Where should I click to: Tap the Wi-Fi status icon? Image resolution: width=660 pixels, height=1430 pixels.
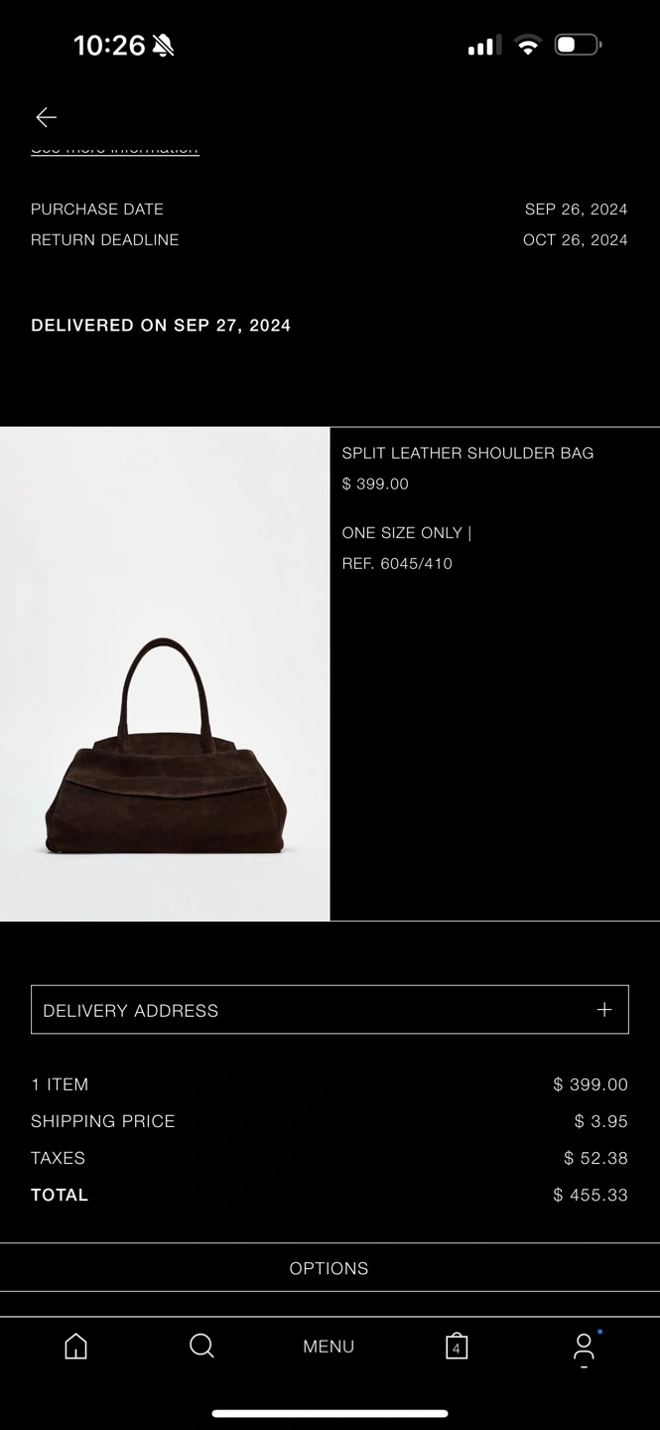point(528,45)
